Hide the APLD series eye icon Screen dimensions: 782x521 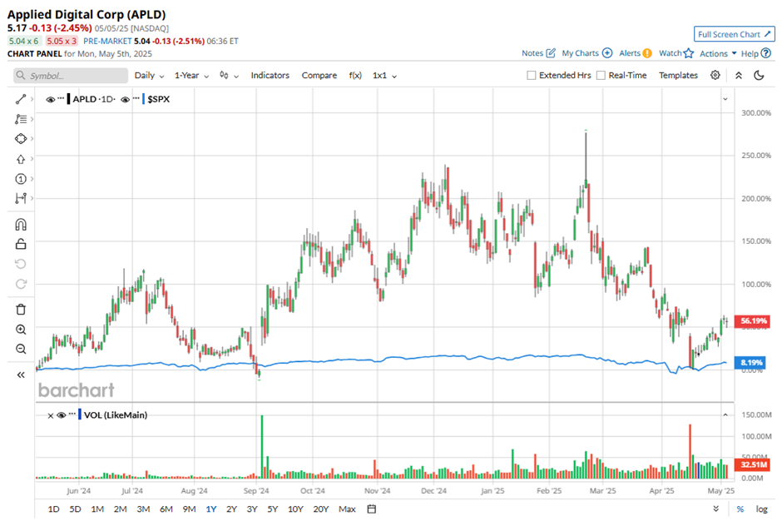tap(51, 99)
